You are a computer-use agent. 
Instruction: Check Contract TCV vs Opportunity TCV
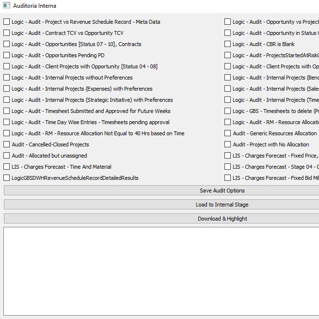point(7,33)
